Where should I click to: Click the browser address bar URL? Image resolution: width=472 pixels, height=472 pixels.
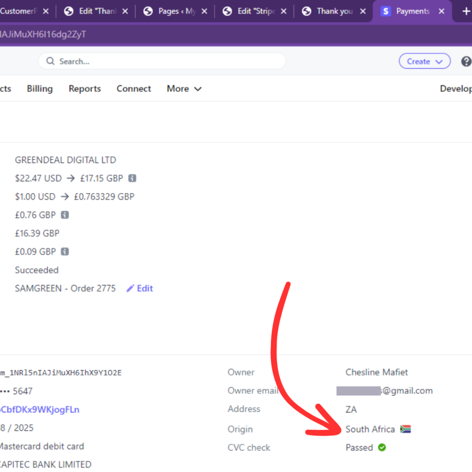pos(43,34)
